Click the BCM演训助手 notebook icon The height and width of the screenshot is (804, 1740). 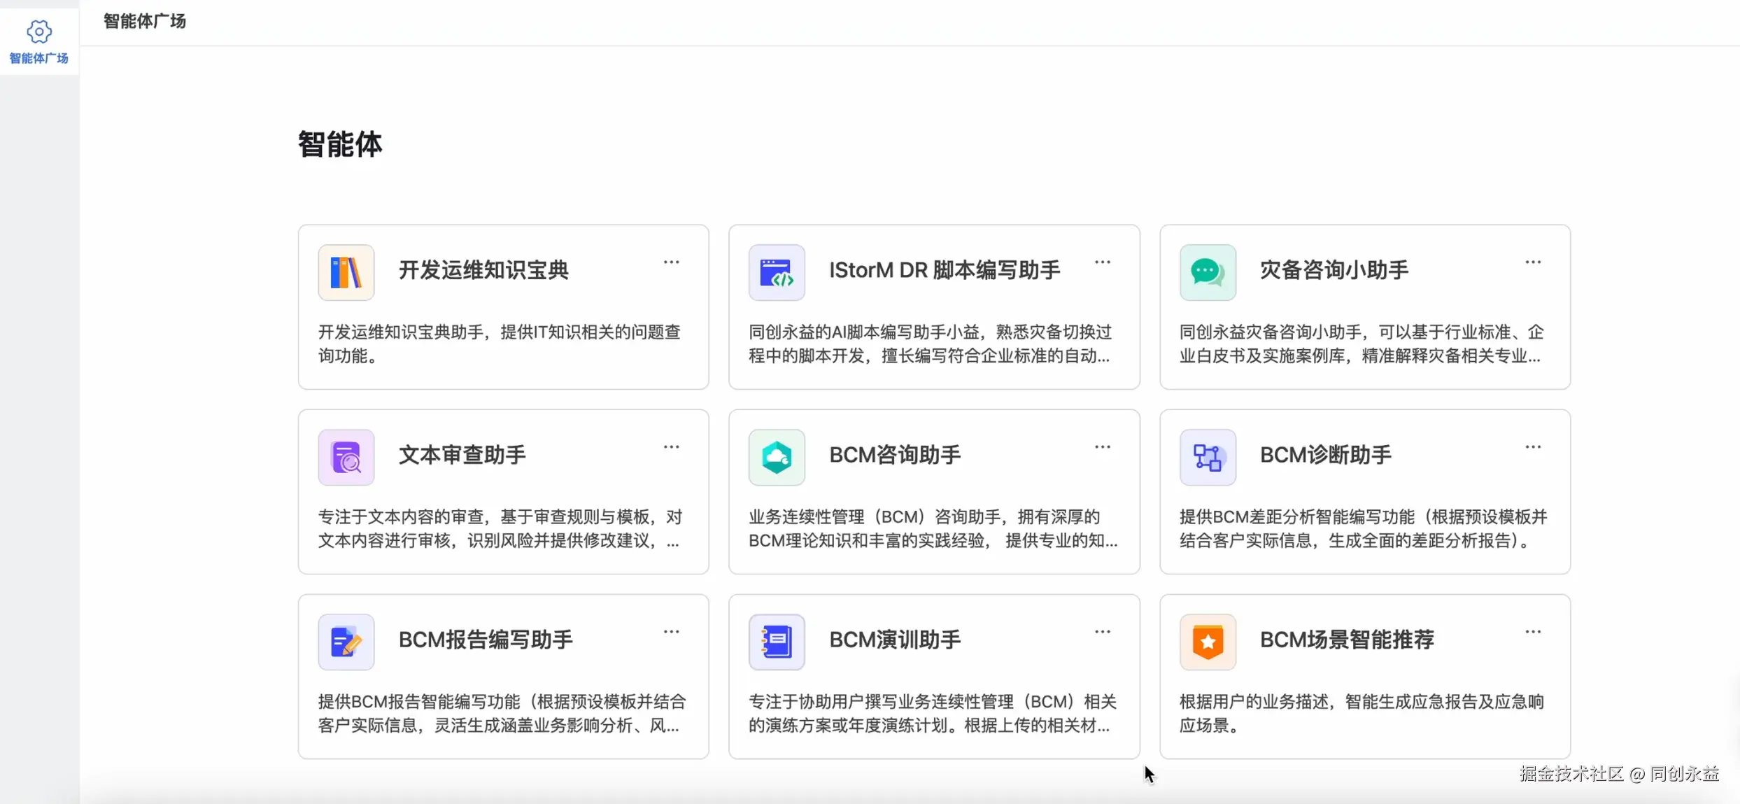(x=777, y=642)
